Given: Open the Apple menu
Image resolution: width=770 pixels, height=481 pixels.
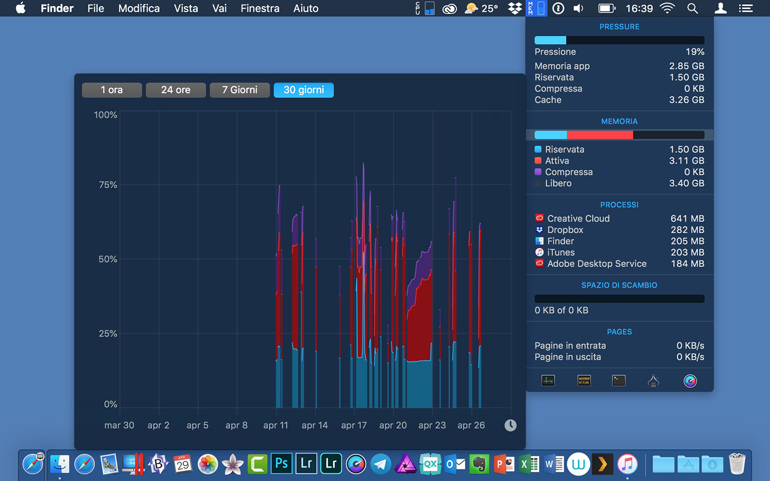Looking at the screenshot, I should 21,8.
